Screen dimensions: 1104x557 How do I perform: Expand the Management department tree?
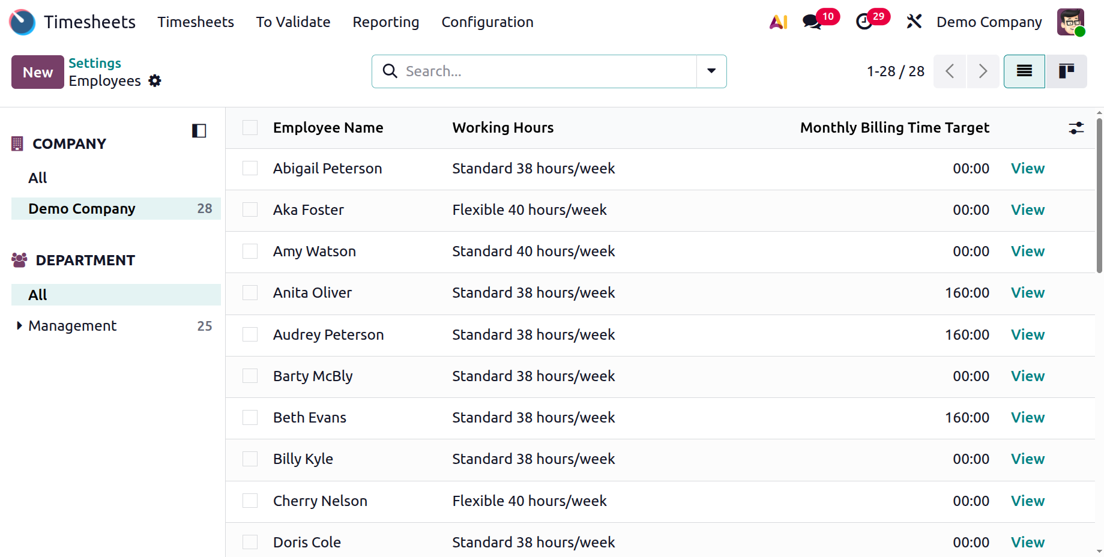19,326
